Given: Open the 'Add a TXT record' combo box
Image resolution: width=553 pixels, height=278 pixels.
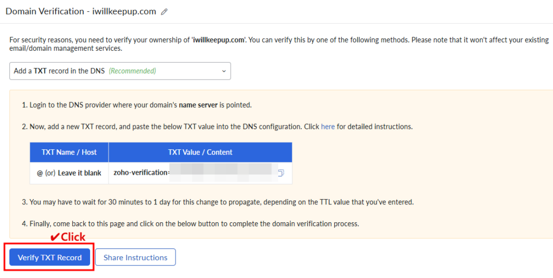Looking at the screenshot, I should (x=120, y=71).
